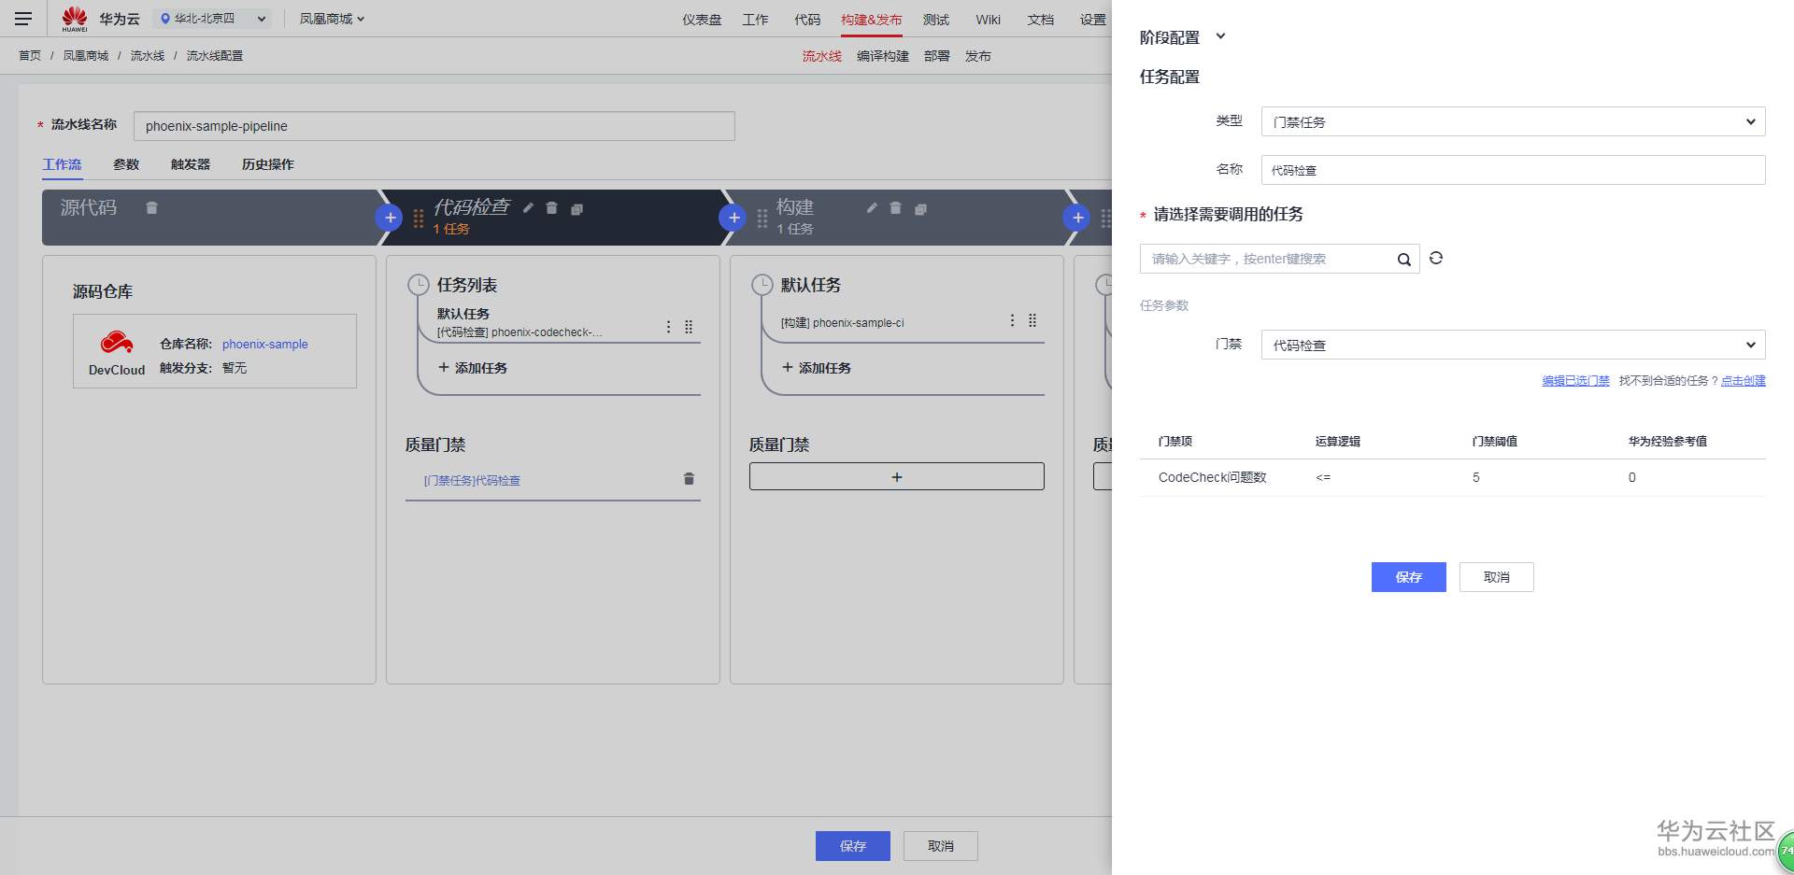Add stage before 构建 with plus icon
The height and width of the screenshot is (875, 1794).
click(733, 218)
